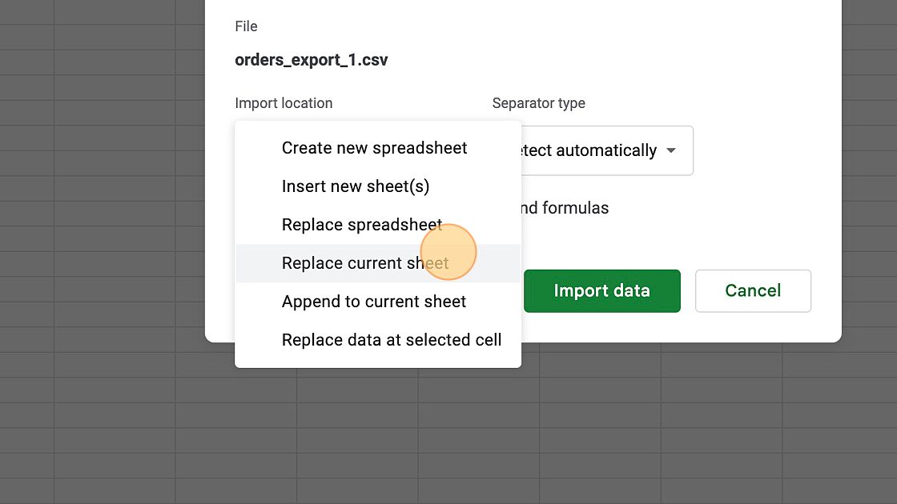Click the 'Import location' label

click(284, 103)
